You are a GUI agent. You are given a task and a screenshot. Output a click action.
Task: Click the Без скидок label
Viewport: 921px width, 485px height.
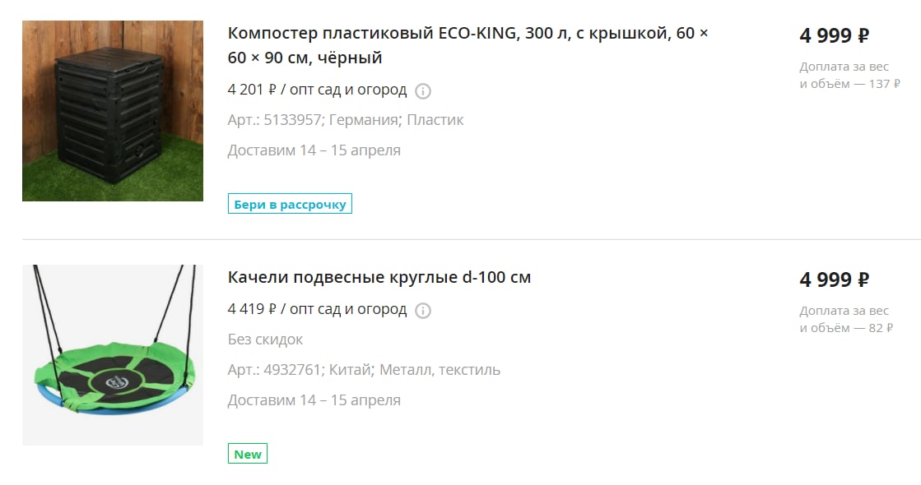266,339
